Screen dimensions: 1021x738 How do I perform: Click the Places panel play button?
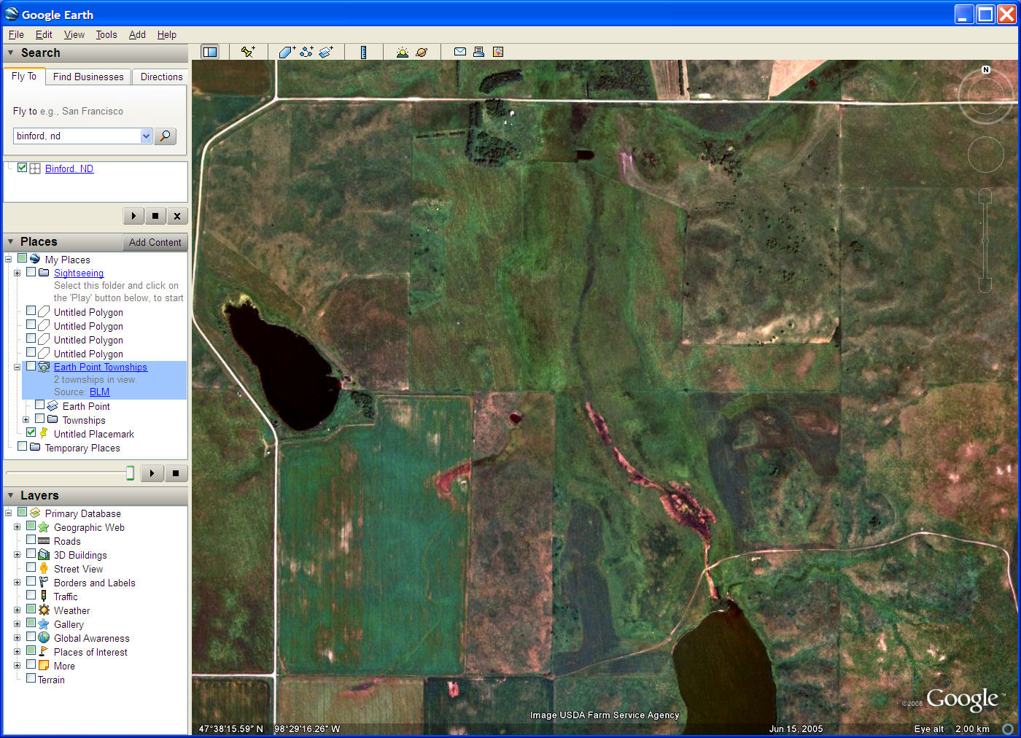152,473
